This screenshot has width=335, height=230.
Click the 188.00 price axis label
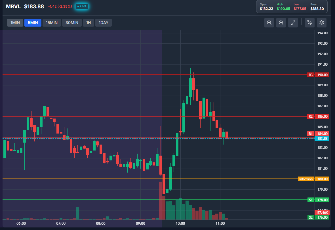coord(323,96)
